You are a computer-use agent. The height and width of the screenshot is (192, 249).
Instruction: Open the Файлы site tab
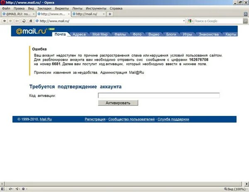coord(120,34)
